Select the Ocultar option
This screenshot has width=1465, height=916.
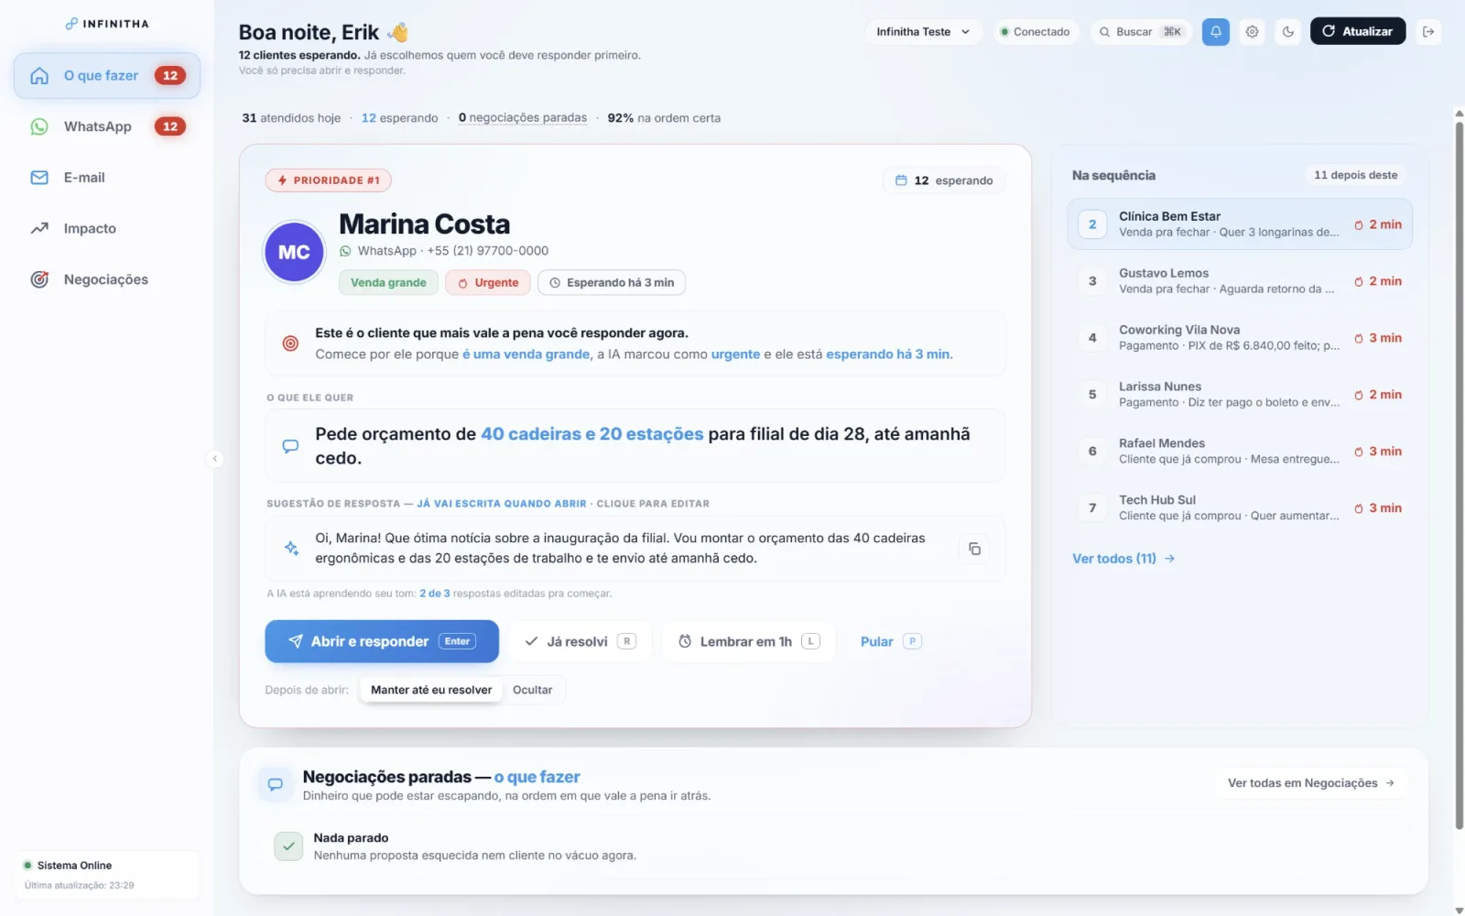point(532,690)
